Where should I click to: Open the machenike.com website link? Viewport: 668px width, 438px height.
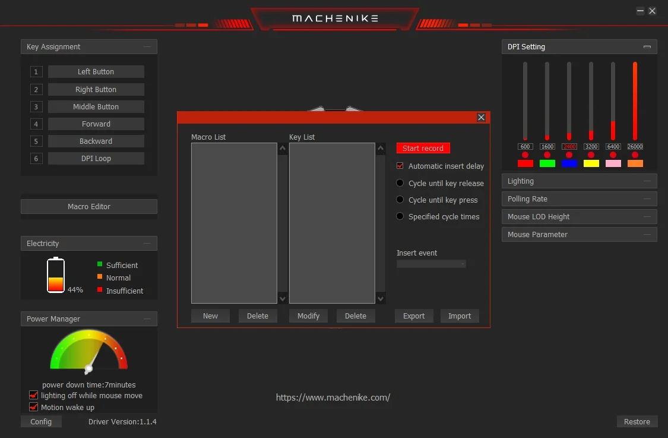[x=333, y=398]
